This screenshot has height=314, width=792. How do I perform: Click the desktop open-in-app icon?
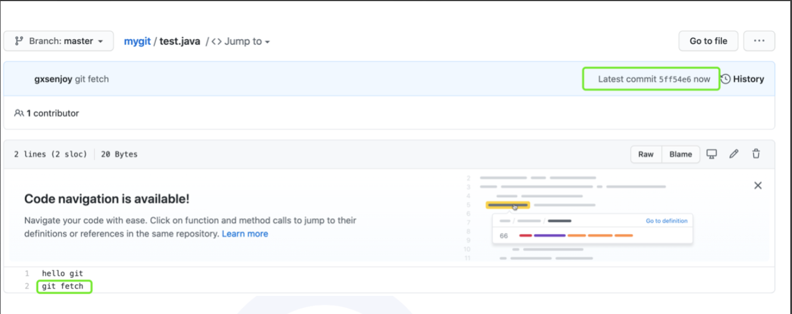(711, 154)
